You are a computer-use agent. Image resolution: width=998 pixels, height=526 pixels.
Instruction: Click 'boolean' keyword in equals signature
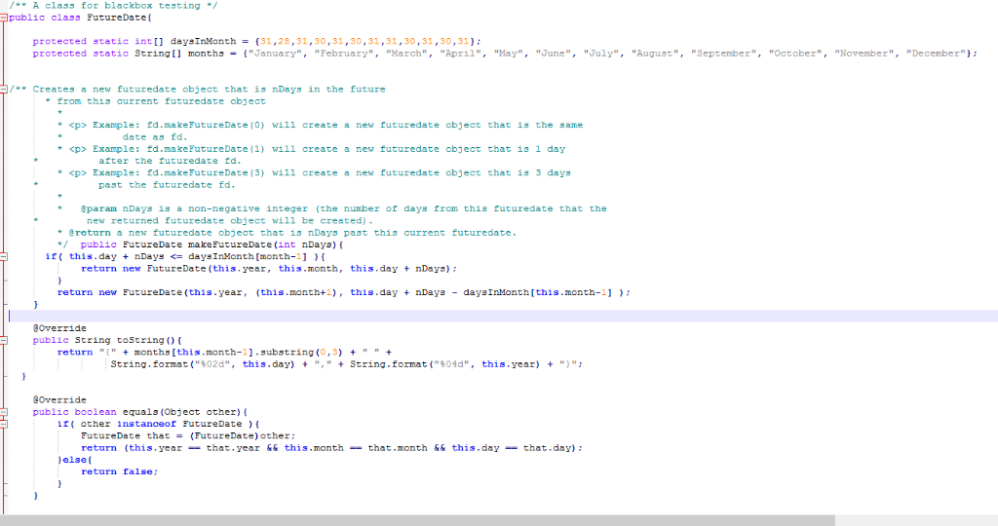coord(96,412)
